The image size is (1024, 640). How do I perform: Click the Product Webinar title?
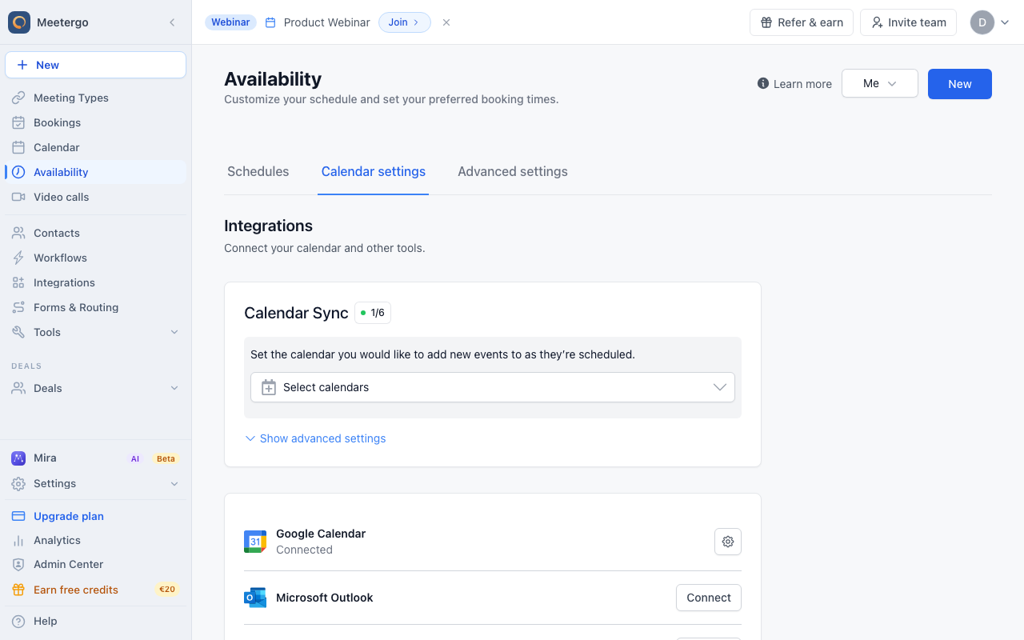[327, 22]
